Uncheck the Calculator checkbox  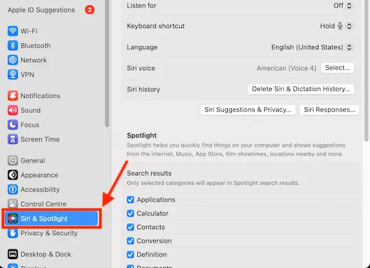(130, 213)
